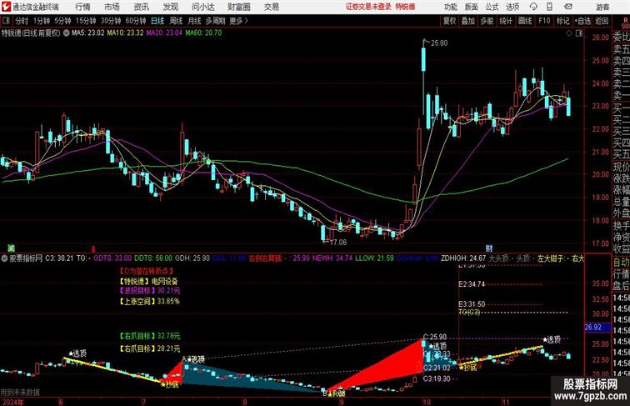Click the diamond icon at chart top-right
Screen dimensions: 630x406
coord(569,34)
